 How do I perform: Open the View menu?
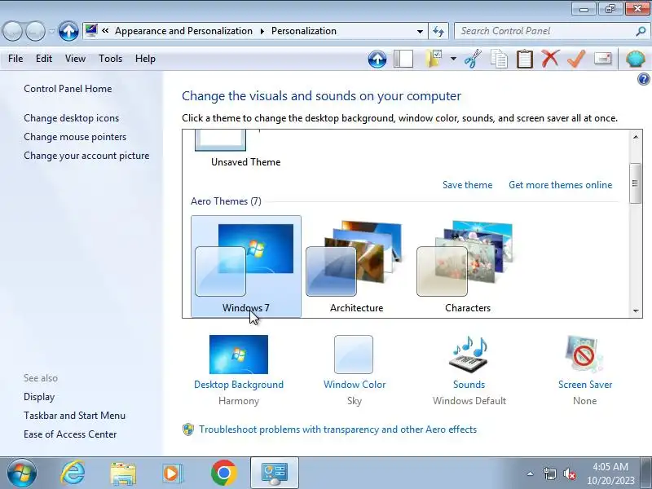coord(75,59)
